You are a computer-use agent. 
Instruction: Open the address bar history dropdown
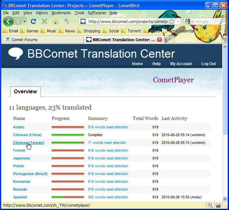click(178, 22)
